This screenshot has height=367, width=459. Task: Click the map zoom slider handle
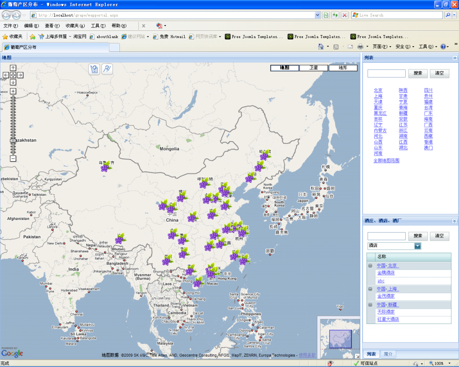click(x=13, y=141)
